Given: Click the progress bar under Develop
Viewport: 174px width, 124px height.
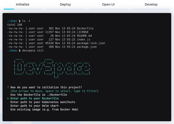Looking at the screenshot, I should pos(151,9).
